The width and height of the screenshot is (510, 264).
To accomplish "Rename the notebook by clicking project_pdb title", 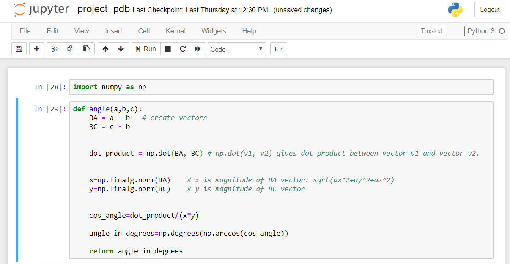I will tap(103, 9).
